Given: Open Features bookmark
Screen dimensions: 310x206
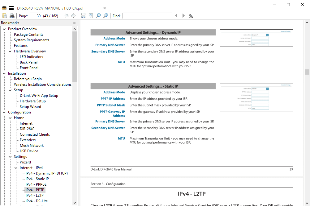Looking at the screenshot, I should pyautogui.click(x=20, y=46).
